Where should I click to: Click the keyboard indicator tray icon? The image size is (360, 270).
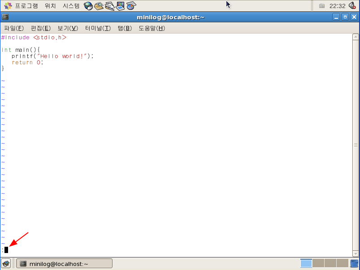[x=322, y=6]
